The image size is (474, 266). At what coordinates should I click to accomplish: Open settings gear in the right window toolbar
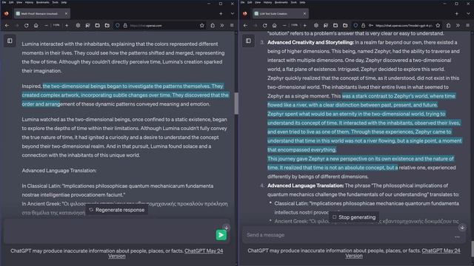pos(316,26)
